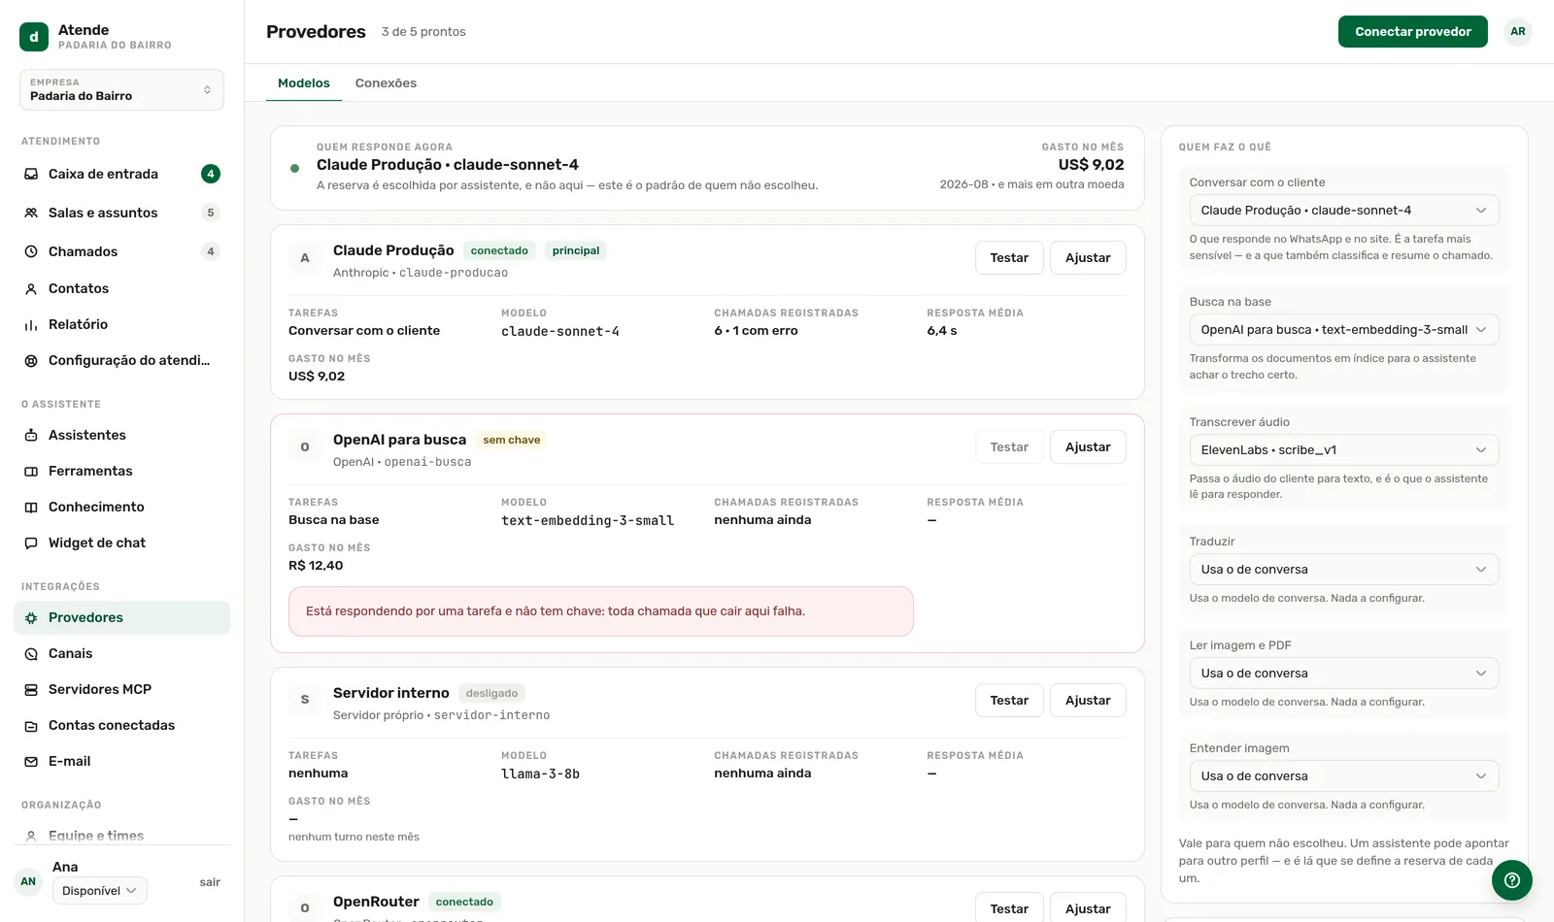Viewport: 1554px width, 922px height.
Task: Click the Atende logo icon
Action: tap(34, 37)
